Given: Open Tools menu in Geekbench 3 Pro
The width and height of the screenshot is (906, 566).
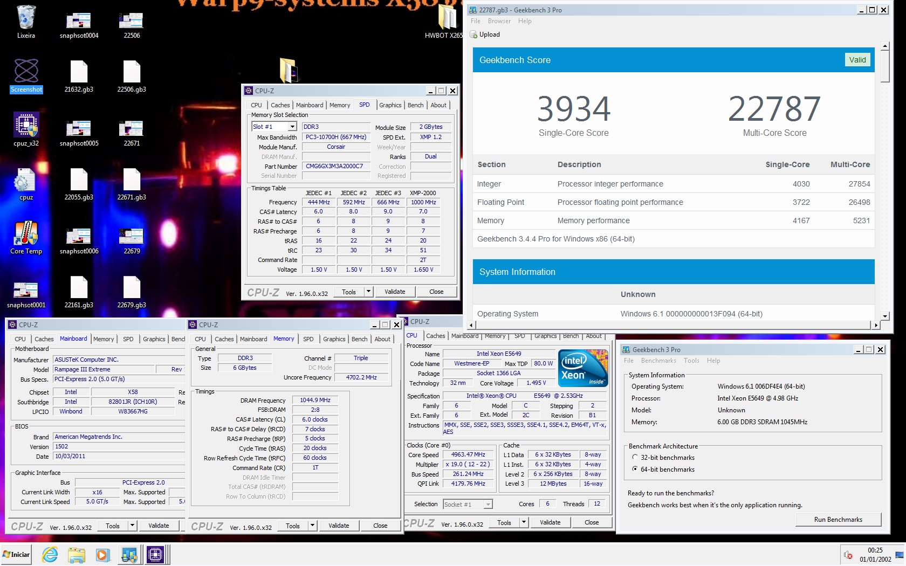Looking at the screenshot, I should click(x=691, y=361).
